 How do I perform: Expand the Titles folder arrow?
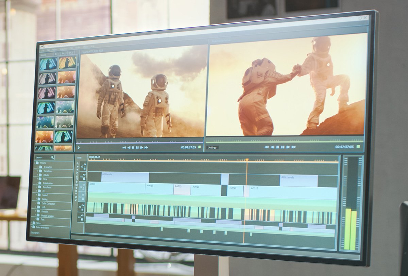coord(32,223)
